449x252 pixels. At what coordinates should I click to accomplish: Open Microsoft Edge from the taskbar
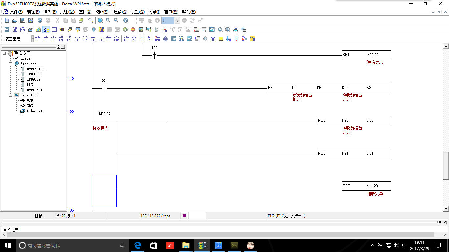pyautogui.click(x=138, y=245)
